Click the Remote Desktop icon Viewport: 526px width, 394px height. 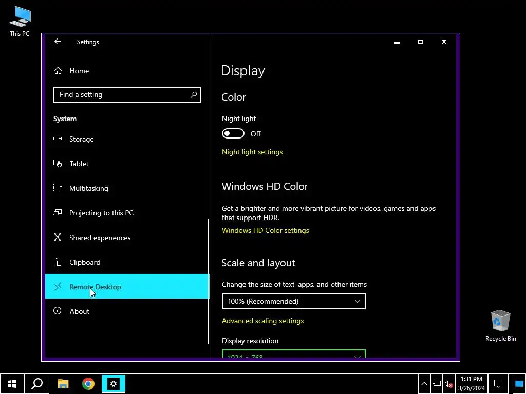click(58, 286)
